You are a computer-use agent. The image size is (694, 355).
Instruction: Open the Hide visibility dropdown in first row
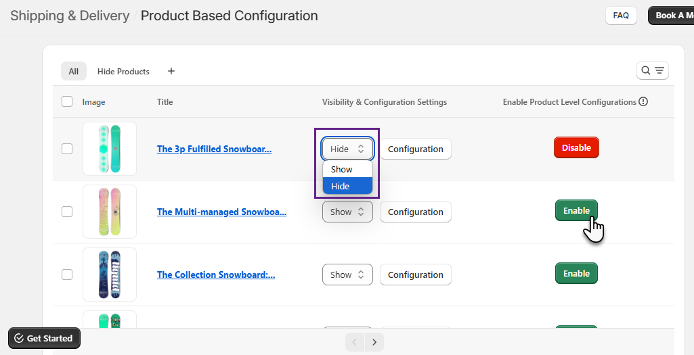(x=347, y=149)
